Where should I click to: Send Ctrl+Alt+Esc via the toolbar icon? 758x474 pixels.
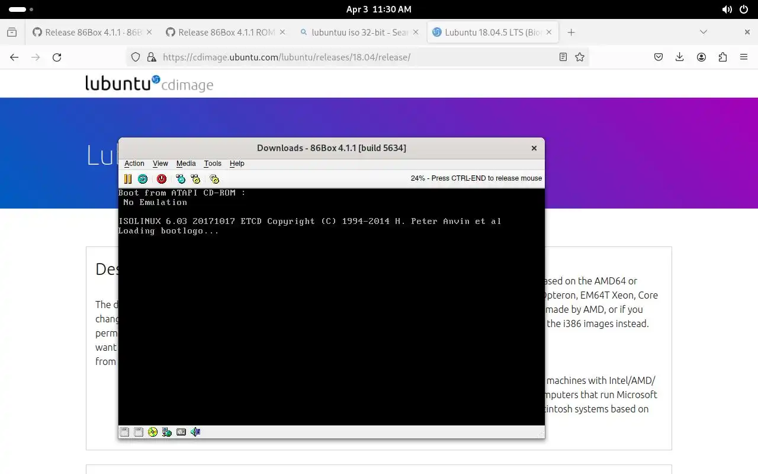click(x=195, y=179)
